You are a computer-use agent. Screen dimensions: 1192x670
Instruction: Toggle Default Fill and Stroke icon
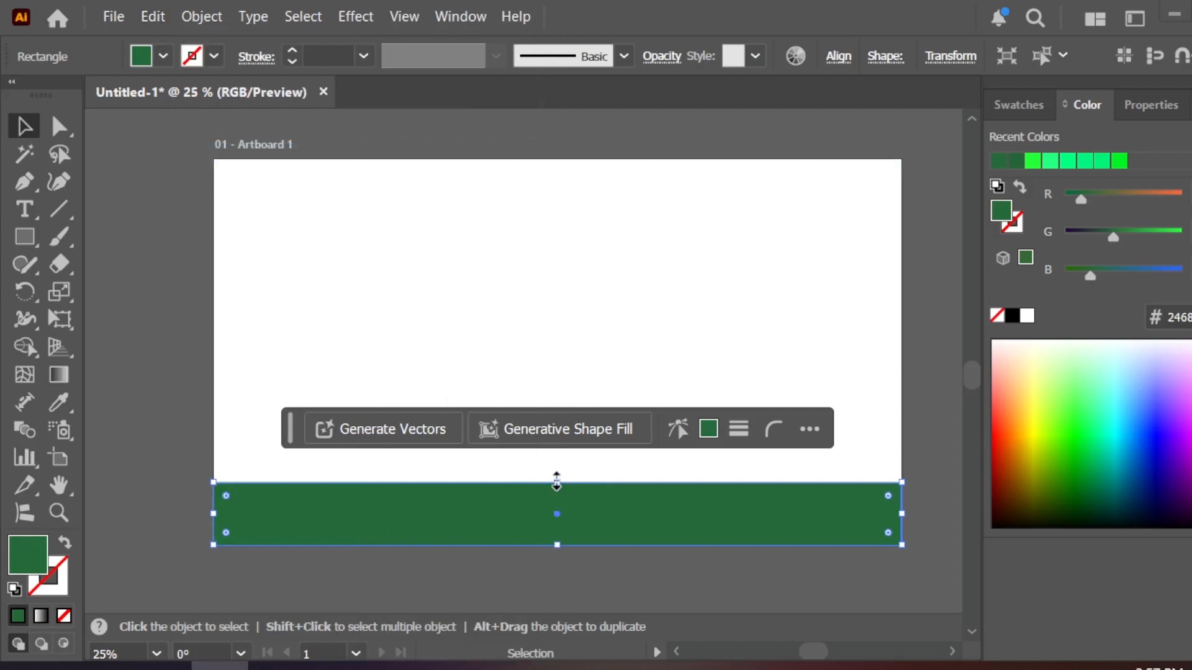point(14,589)
